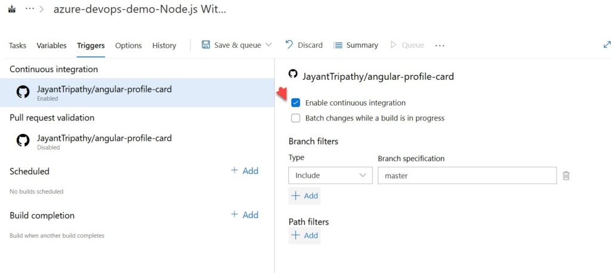Image resolution: width=611 pixels, height=273 pixels.
Task: Click the Disabled status under repository
Action: click(48, 148)
